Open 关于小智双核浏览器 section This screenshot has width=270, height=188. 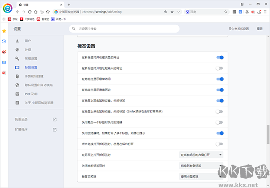[x=39, y=103]
